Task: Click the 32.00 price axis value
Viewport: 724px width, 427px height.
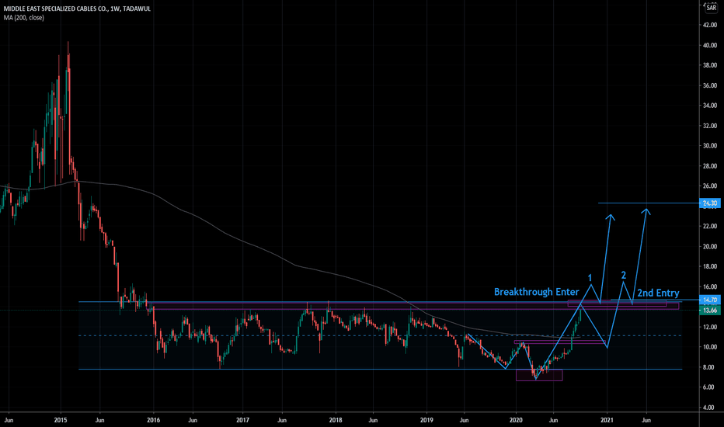Action: pyautogui.click(x=710, y=126)
